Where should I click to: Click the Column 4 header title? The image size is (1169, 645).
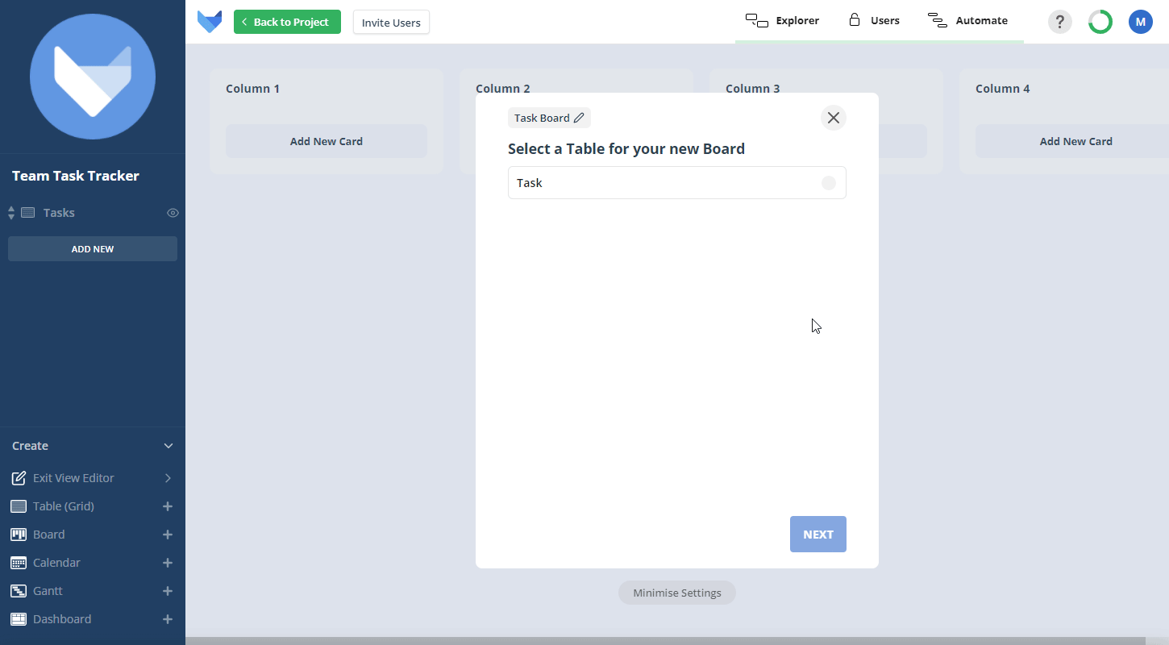tap(1003, 89)
